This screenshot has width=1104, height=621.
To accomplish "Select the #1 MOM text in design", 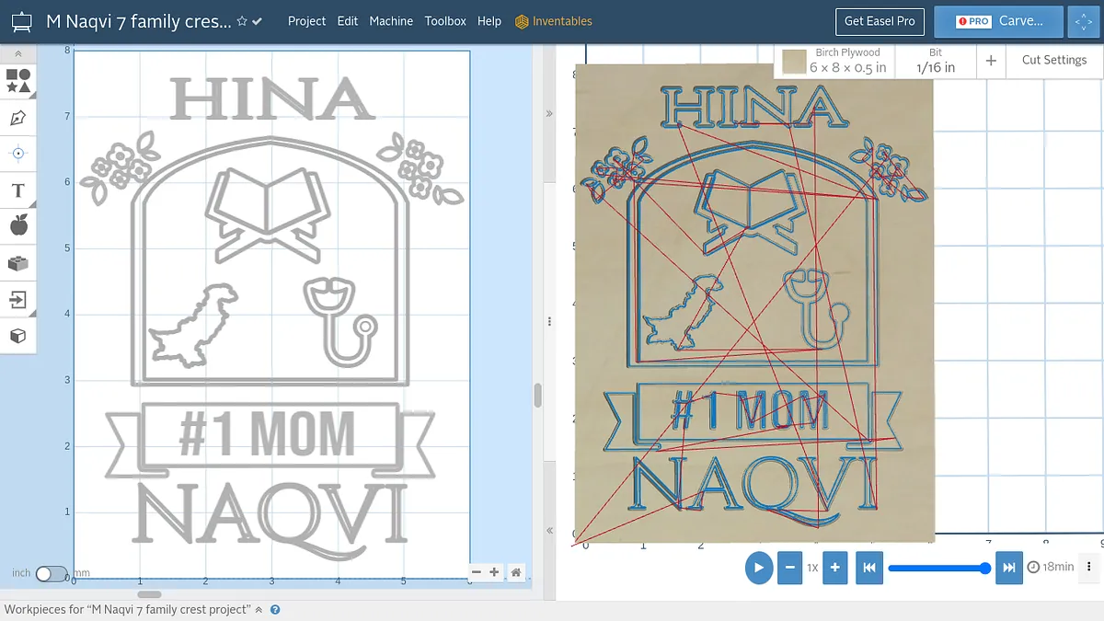I will [x=266, y=434].
